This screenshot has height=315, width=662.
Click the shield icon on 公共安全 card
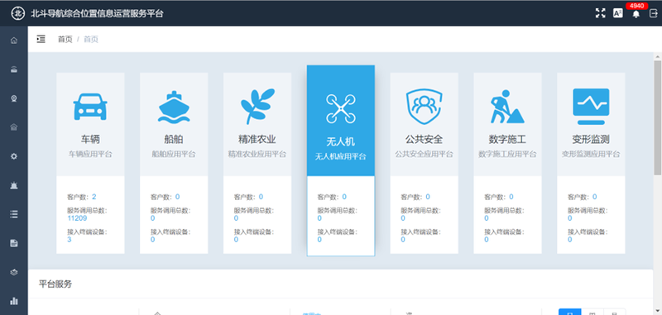tap(424, 107)
